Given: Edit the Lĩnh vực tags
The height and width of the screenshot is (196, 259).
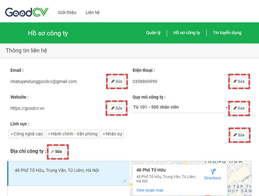Looking at the screenshot, I should click(239, 135).
